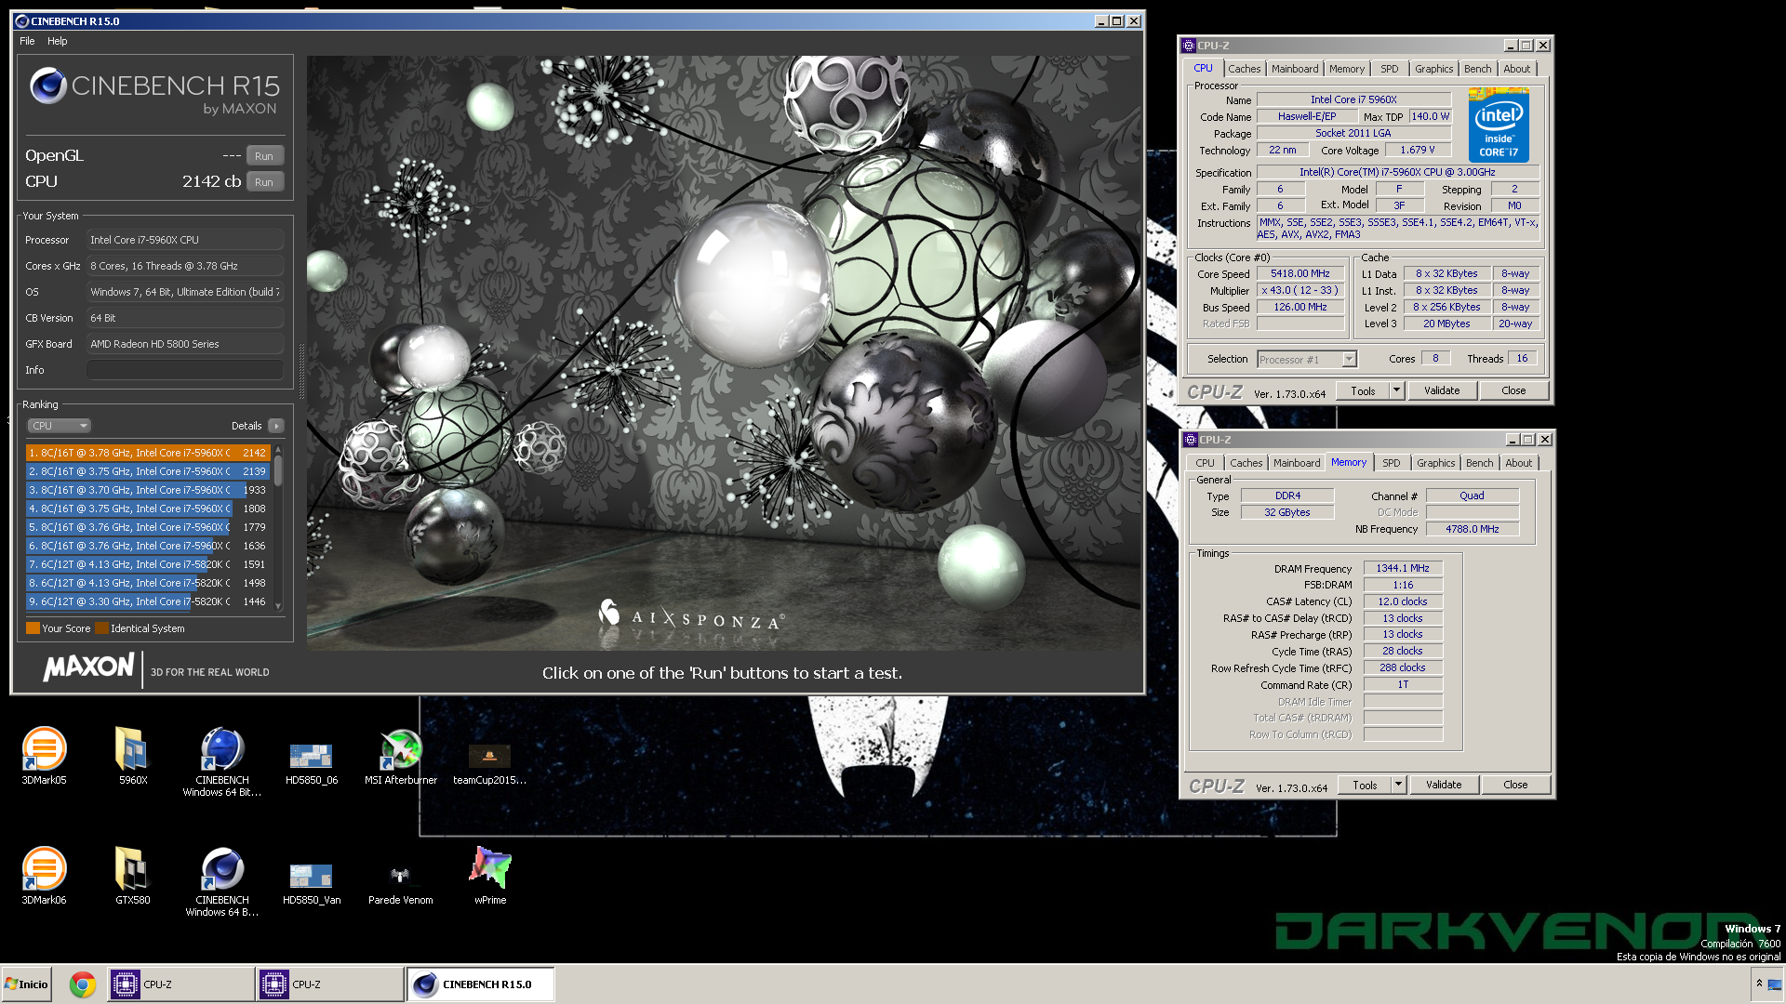This screenshot has width=1786, height=1004.
Task: Open the File menu in Cinebench
Action: (x=27, y=41)
